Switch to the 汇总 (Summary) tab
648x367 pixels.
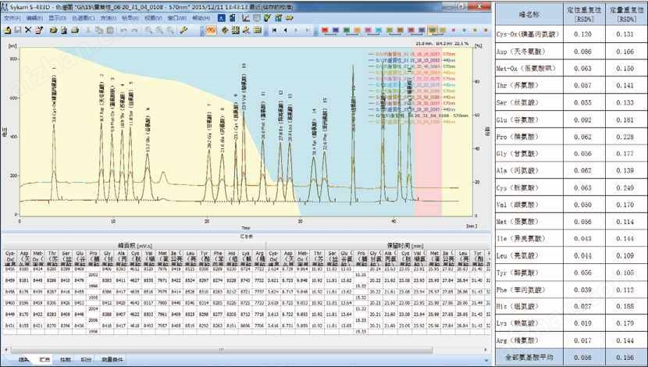tap(45, 359)
